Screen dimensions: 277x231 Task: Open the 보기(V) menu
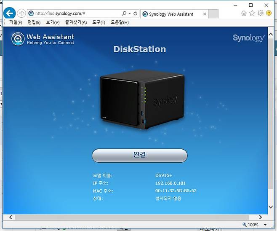(53, 22)
